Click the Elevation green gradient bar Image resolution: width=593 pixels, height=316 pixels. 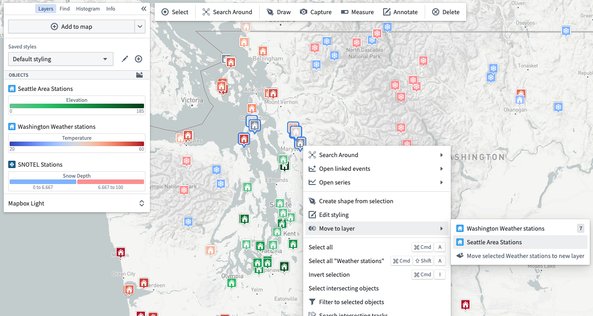pos(77,106)
